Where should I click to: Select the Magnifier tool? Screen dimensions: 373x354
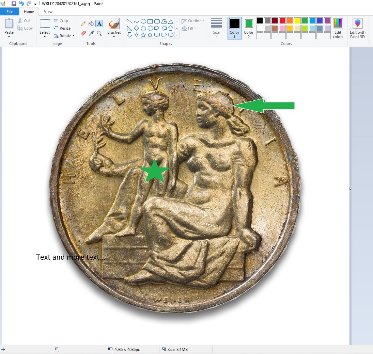(99, 33)
